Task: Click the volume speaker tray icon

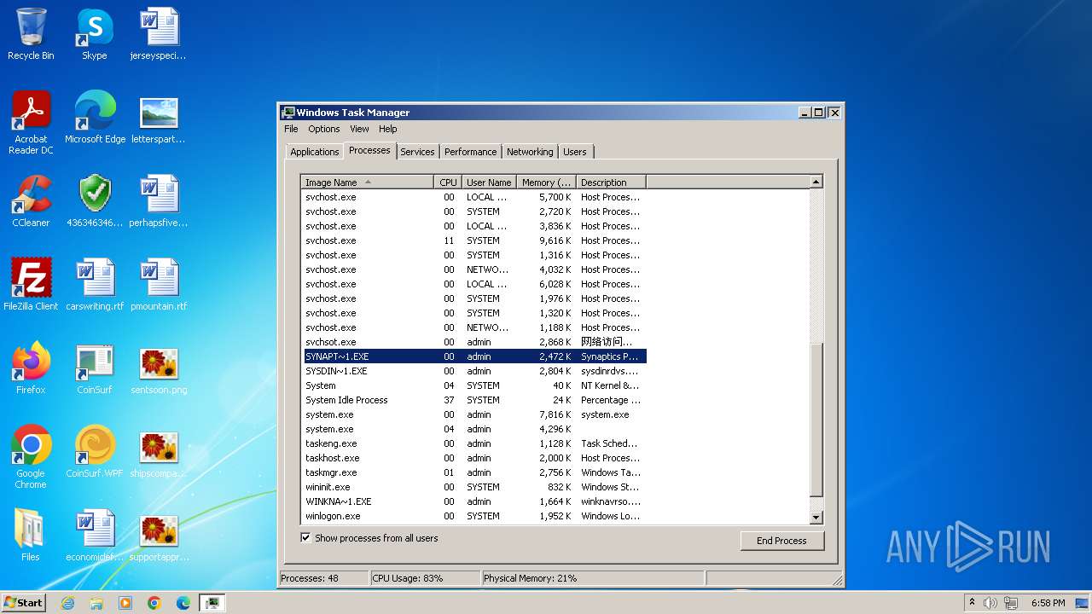Action: pos(990,603)
